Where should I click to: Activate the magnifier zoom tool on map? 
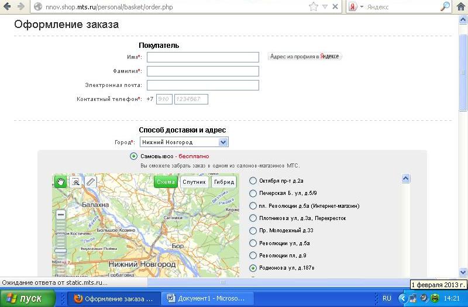point(75,182)
